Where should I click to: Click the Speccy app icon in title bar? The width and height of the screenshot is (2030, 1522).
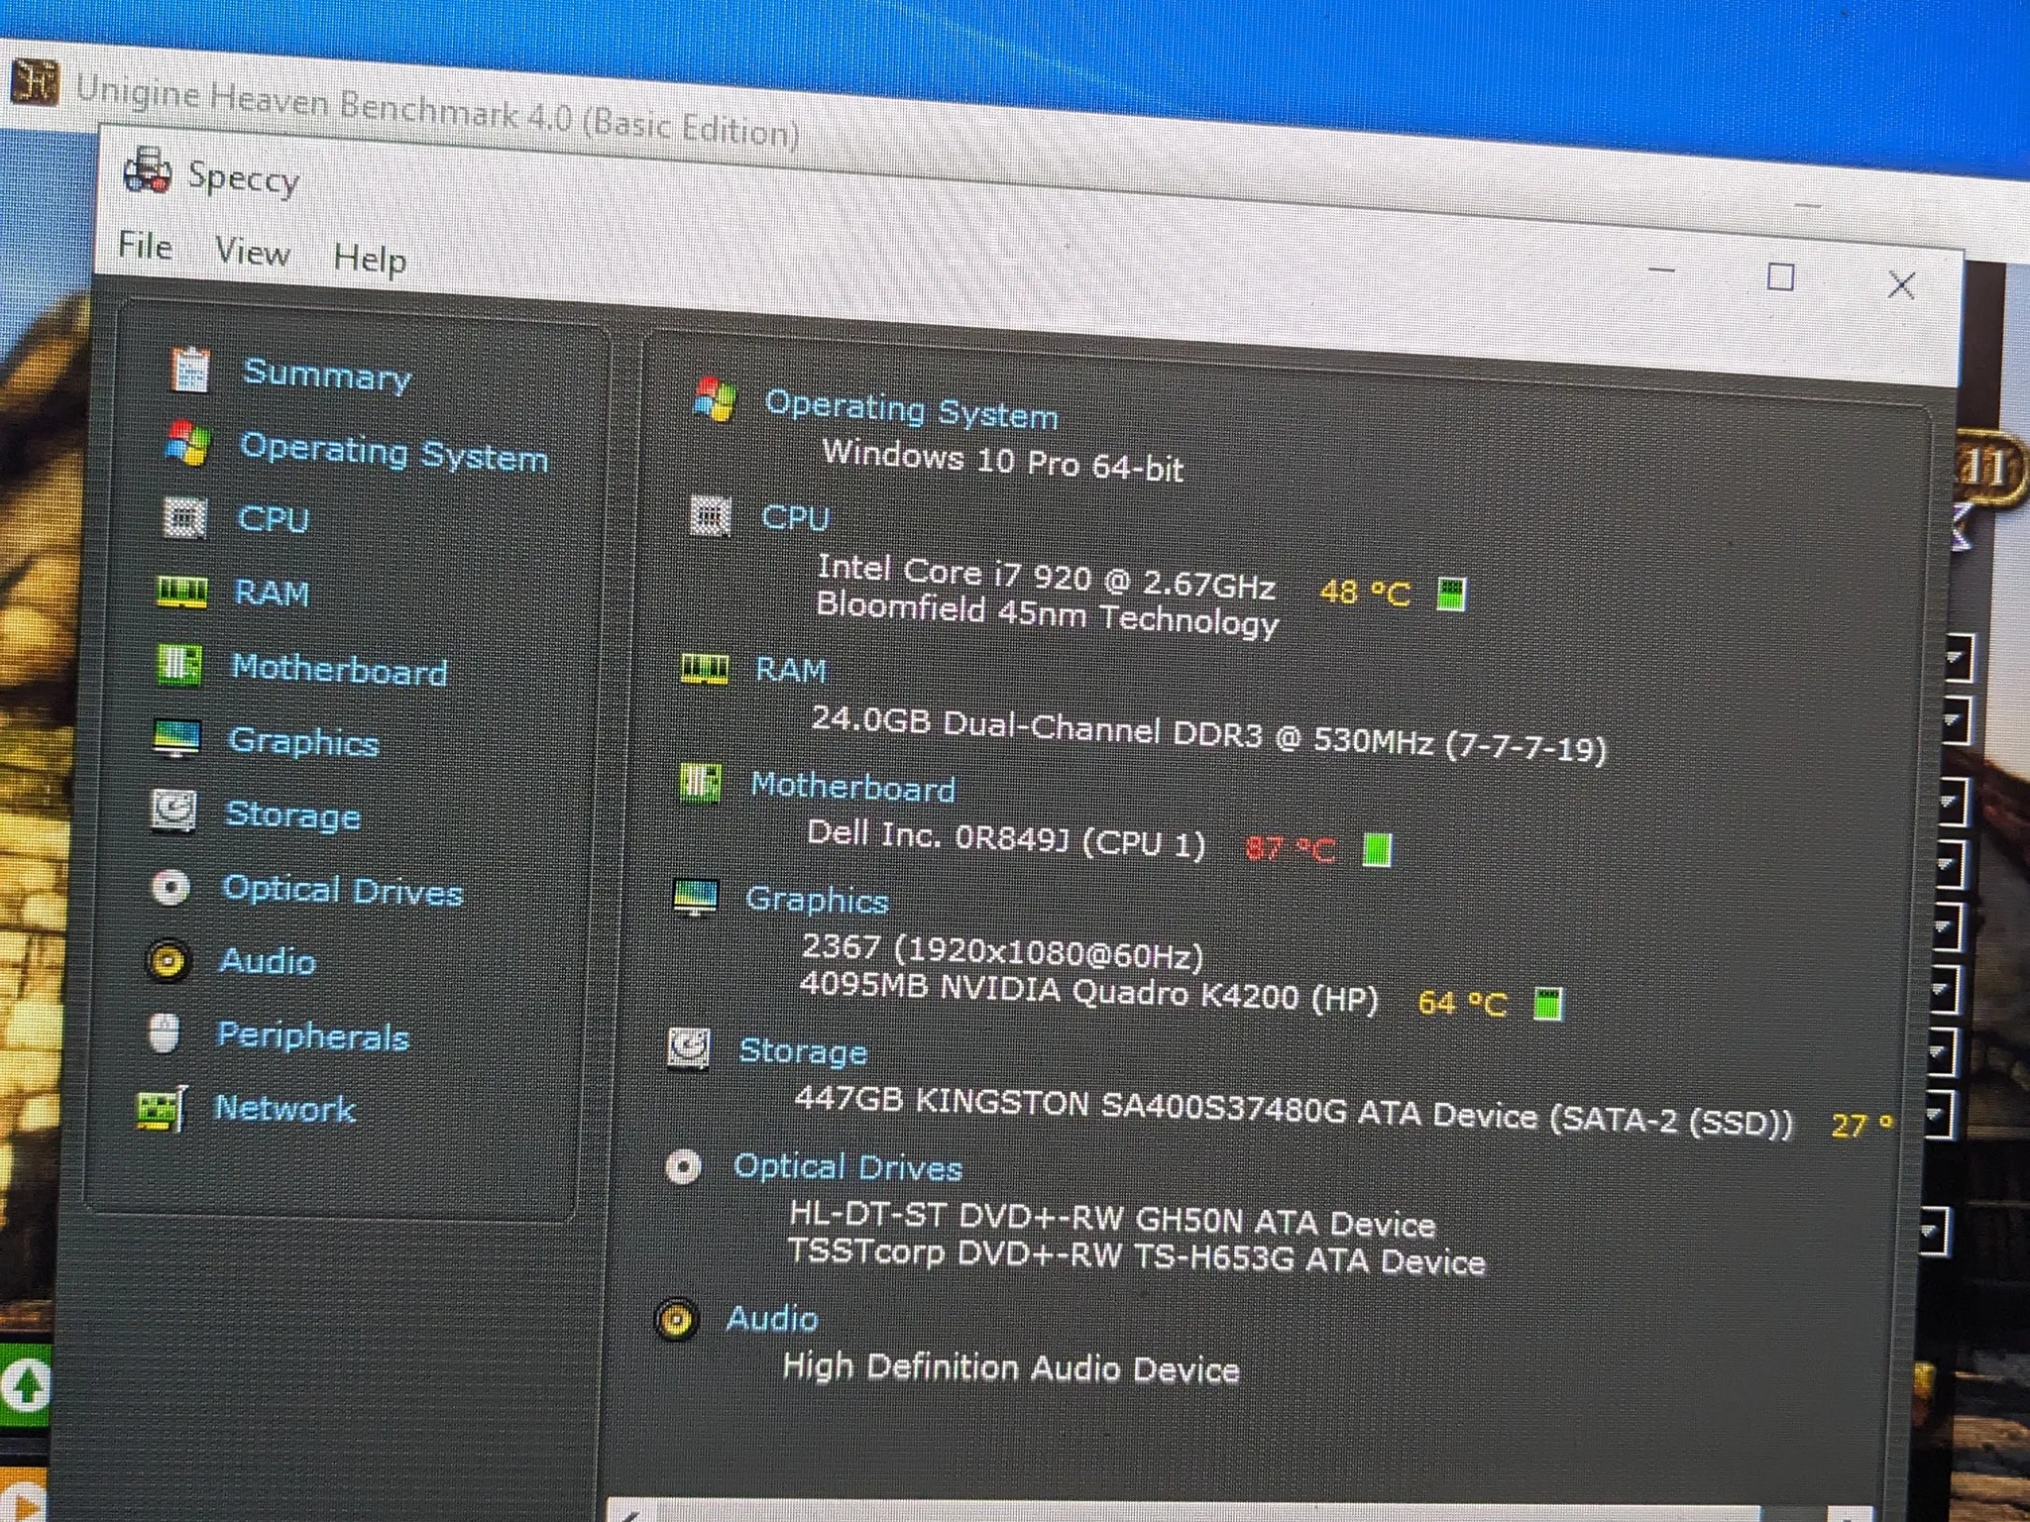coord(147,169)
